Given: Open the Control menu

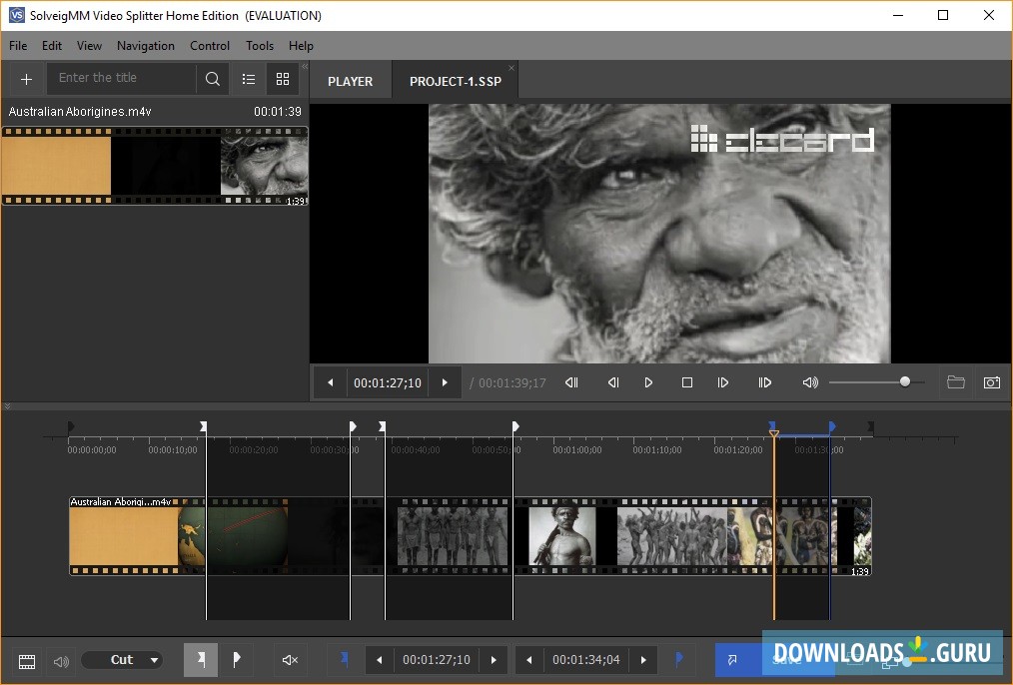Looking at the screenshot, I should pos(210,46).
